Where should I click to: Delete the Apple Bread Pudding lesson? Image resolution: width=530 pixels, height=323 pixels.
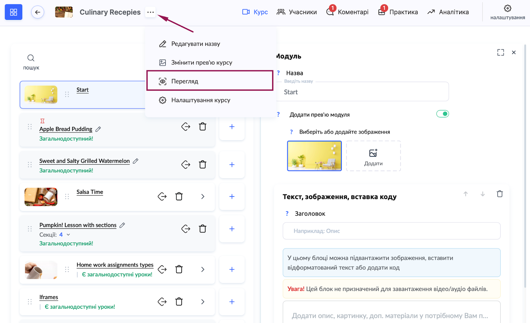pos(202,127)
